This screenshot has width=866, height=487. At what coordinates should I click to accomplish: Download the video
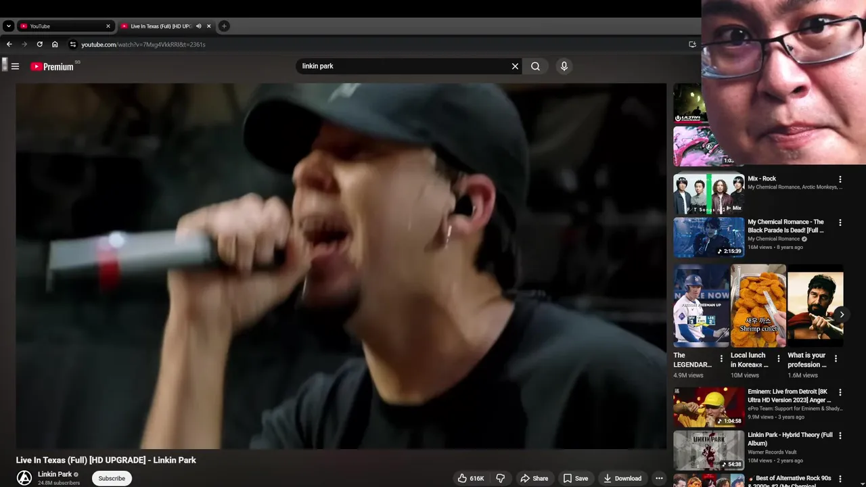[x=622, y=478]
